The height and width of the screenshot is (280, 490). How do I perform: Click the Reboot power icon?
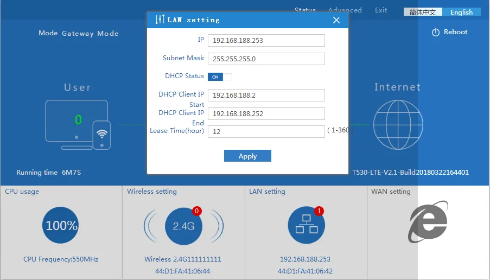tap(435, 33)
